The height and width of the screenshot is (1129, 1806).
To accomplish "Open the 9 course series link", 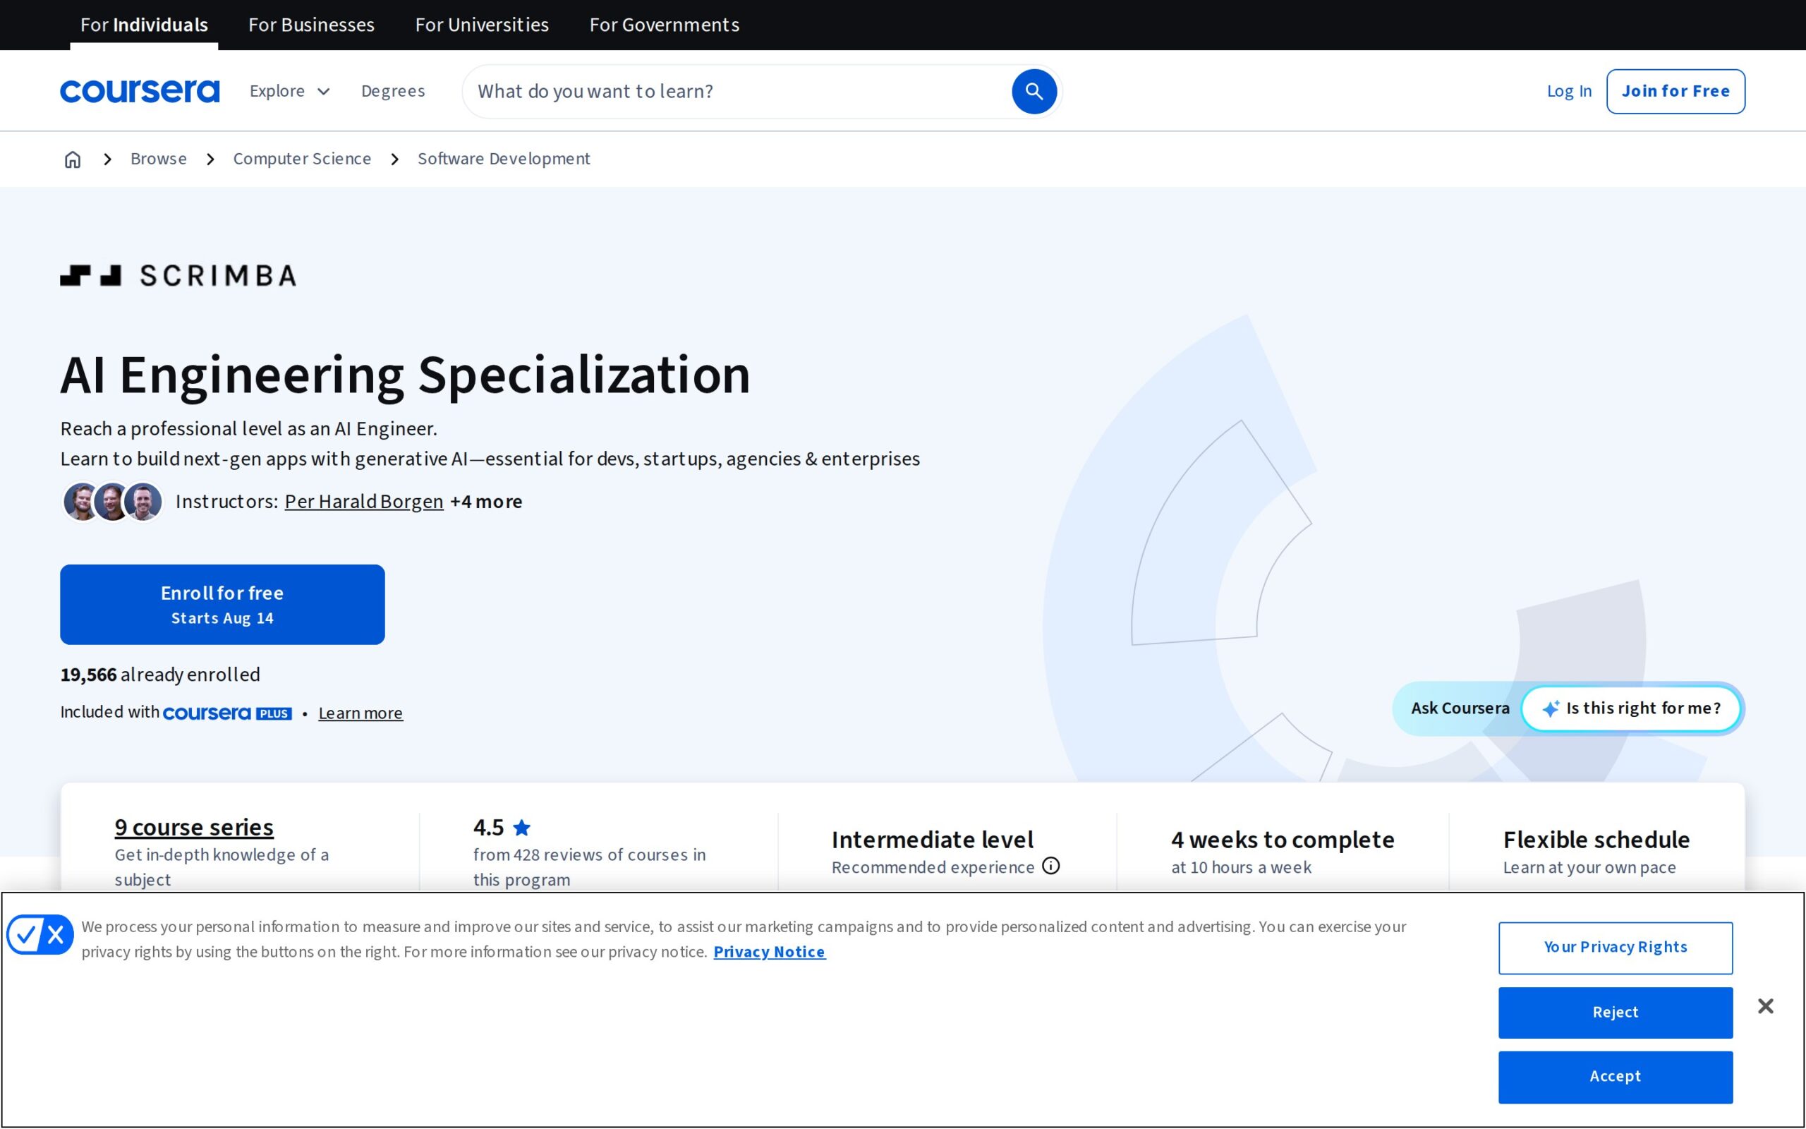I will click(x=194, y=827).
